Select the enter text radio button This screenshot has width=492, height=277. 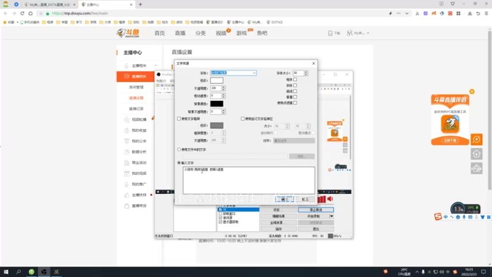coord(179,163)
